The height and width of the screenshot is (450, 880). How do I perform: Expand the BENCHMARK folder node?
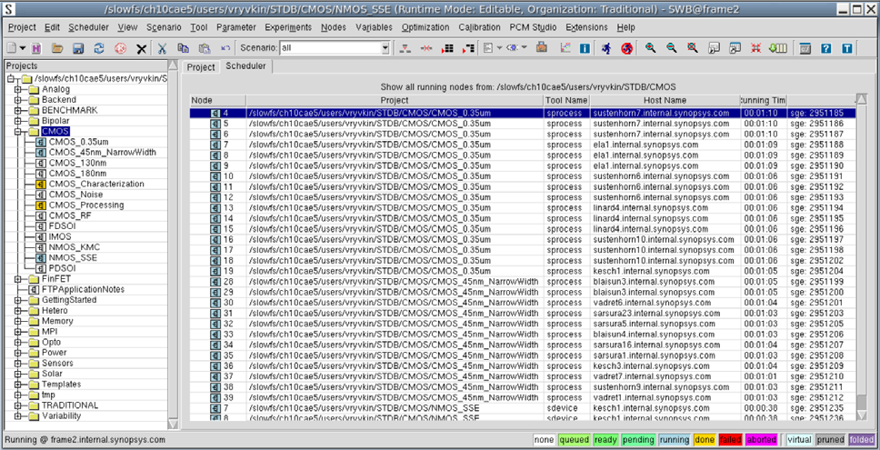(17, 110)
